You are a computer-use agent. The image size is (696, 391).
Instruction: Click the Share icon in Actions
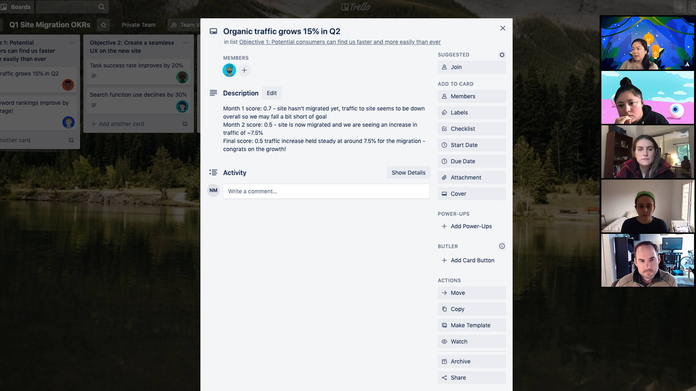pyautogui.click(x=444, y=378)
